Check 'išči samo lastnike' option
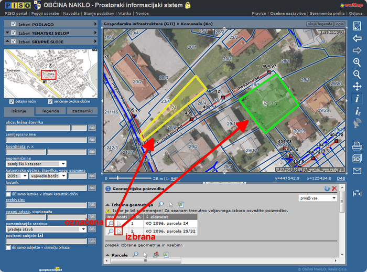Image resolution: width=367 pixels, height=272 pixels. click(x=7, y=194)
